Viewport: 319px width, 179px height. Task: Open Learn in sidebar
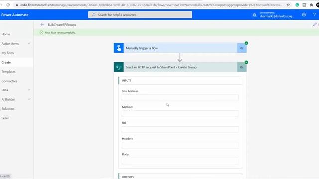[x=5, y=118]
